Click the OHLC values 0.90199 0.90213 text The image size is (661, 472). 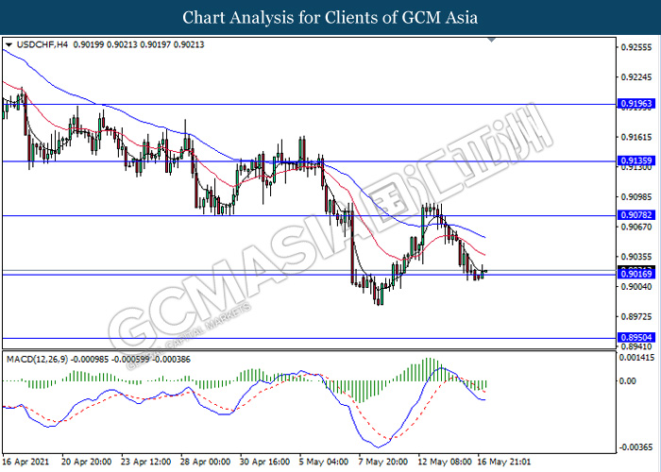(x=106, y=44)
